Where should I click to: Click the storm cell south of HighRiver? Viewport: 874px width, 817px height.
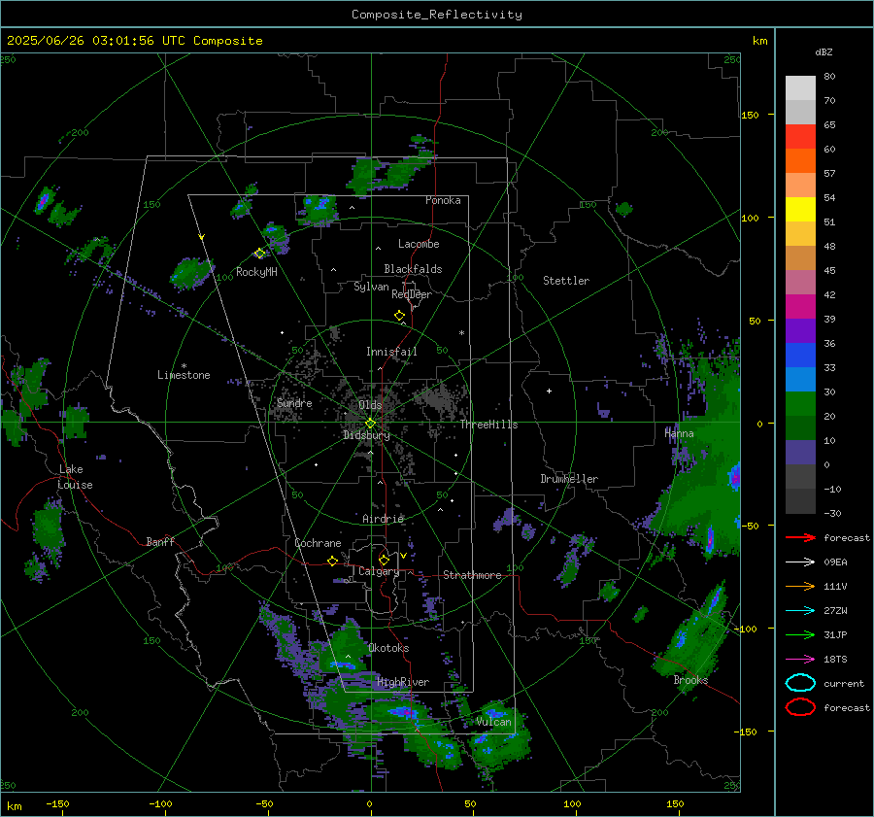[402, 712]
